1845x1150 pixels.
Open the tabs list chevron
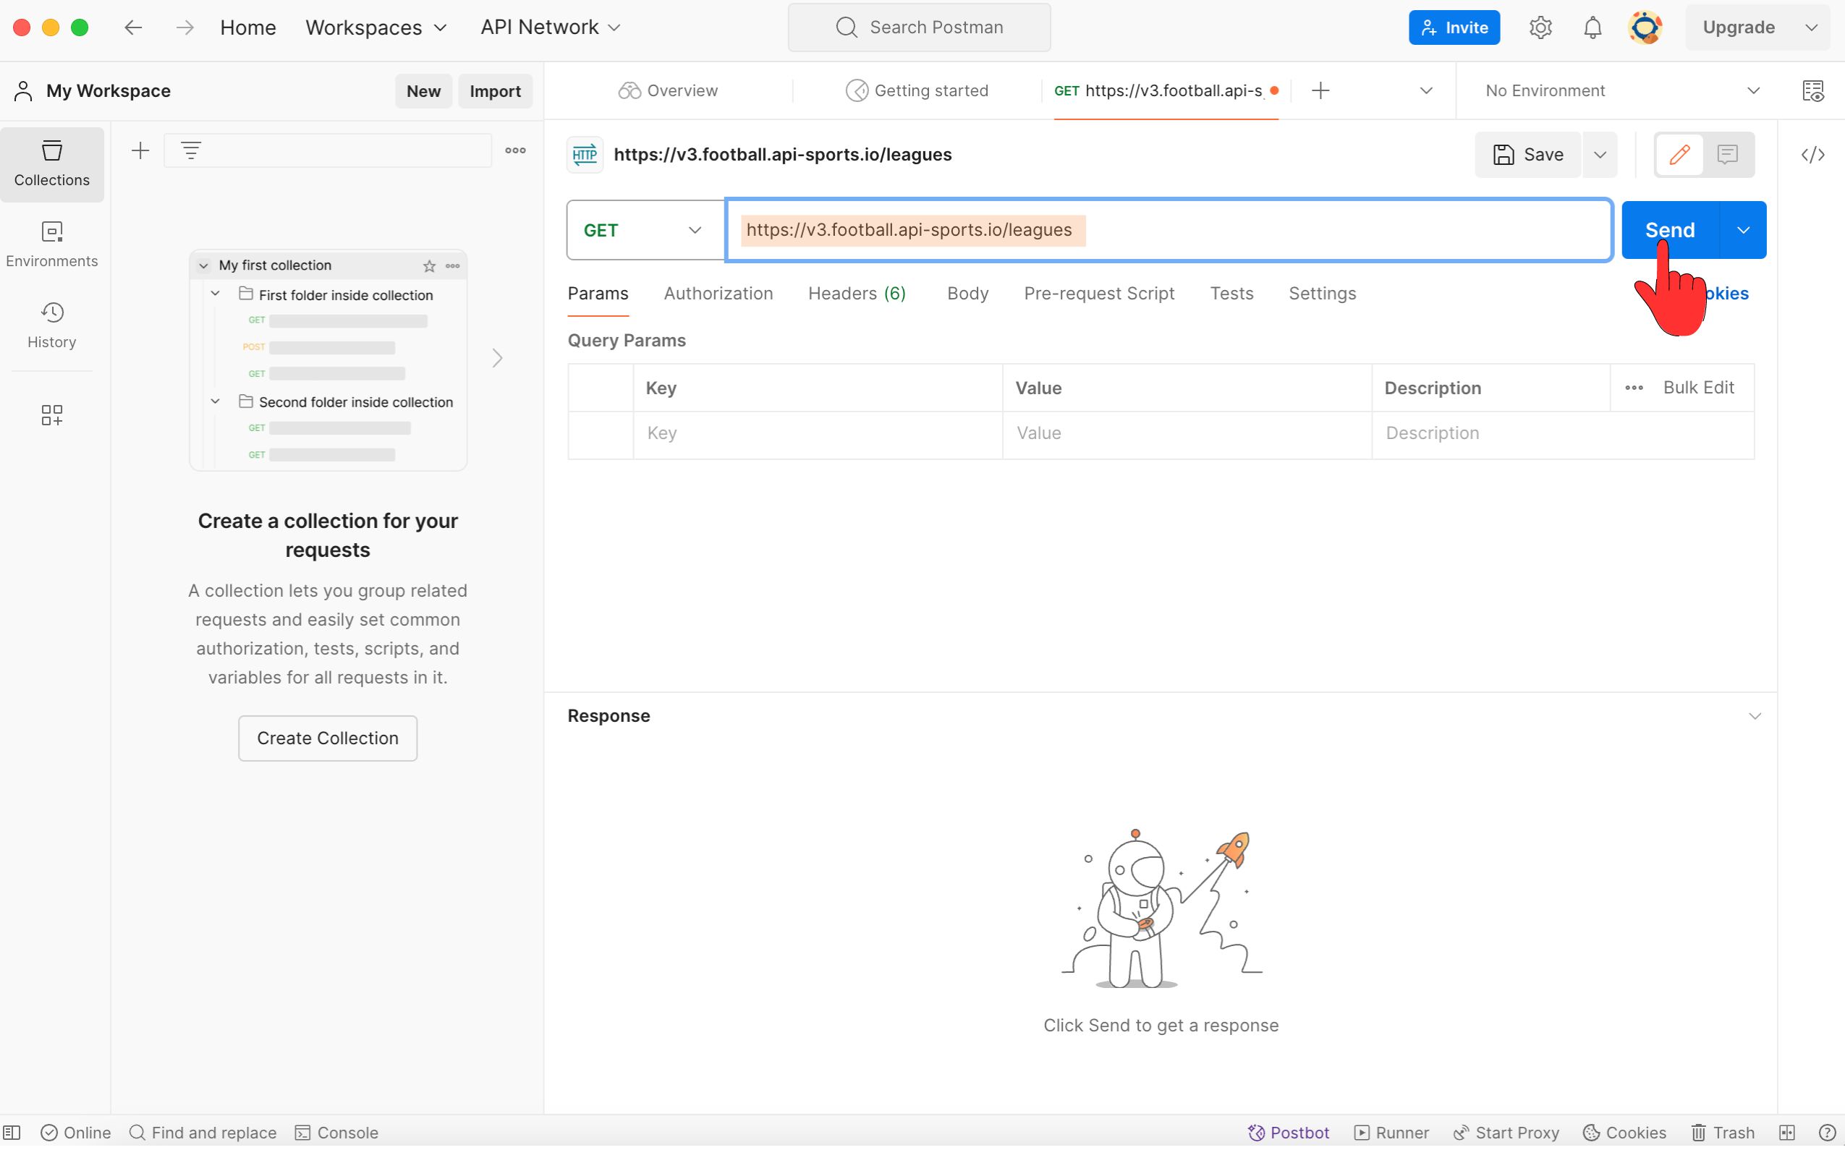1426,90
